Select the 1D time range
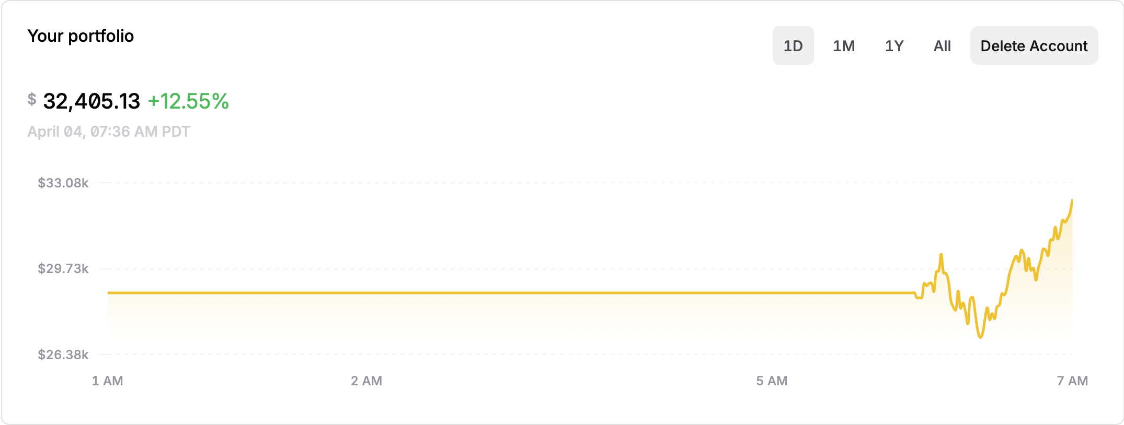 pos(793,45)
